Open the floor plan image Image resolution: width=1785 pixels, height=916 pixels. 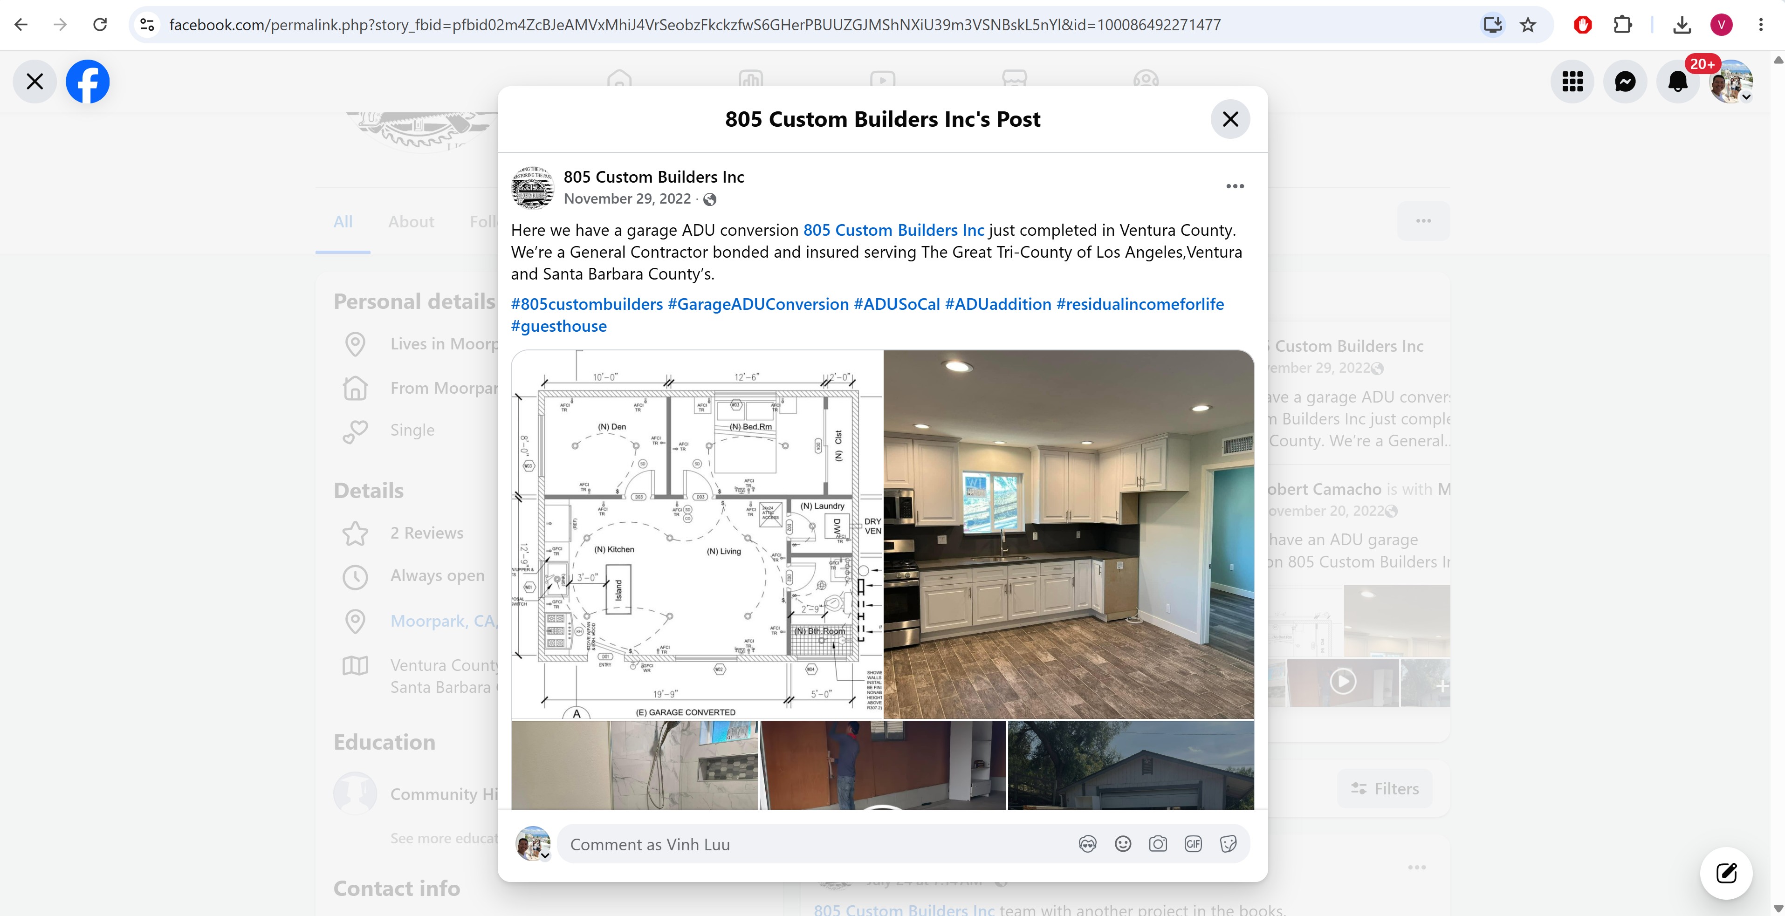pos(697,534)
